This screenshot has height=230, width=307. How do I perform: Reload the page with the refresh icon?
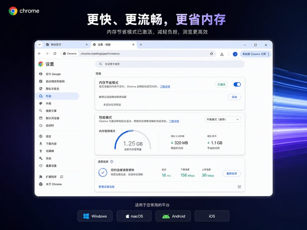[x=55, y=54]
